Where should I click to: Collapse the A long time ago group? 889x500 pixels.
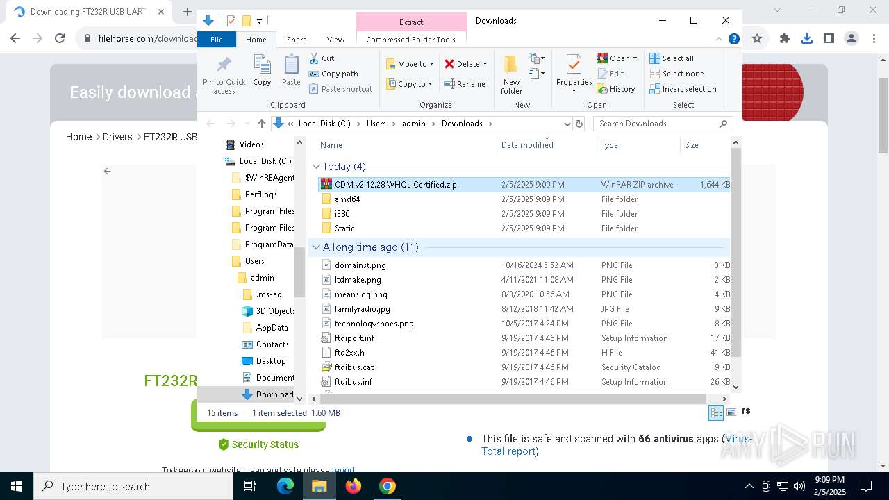(x=316, y=247)
